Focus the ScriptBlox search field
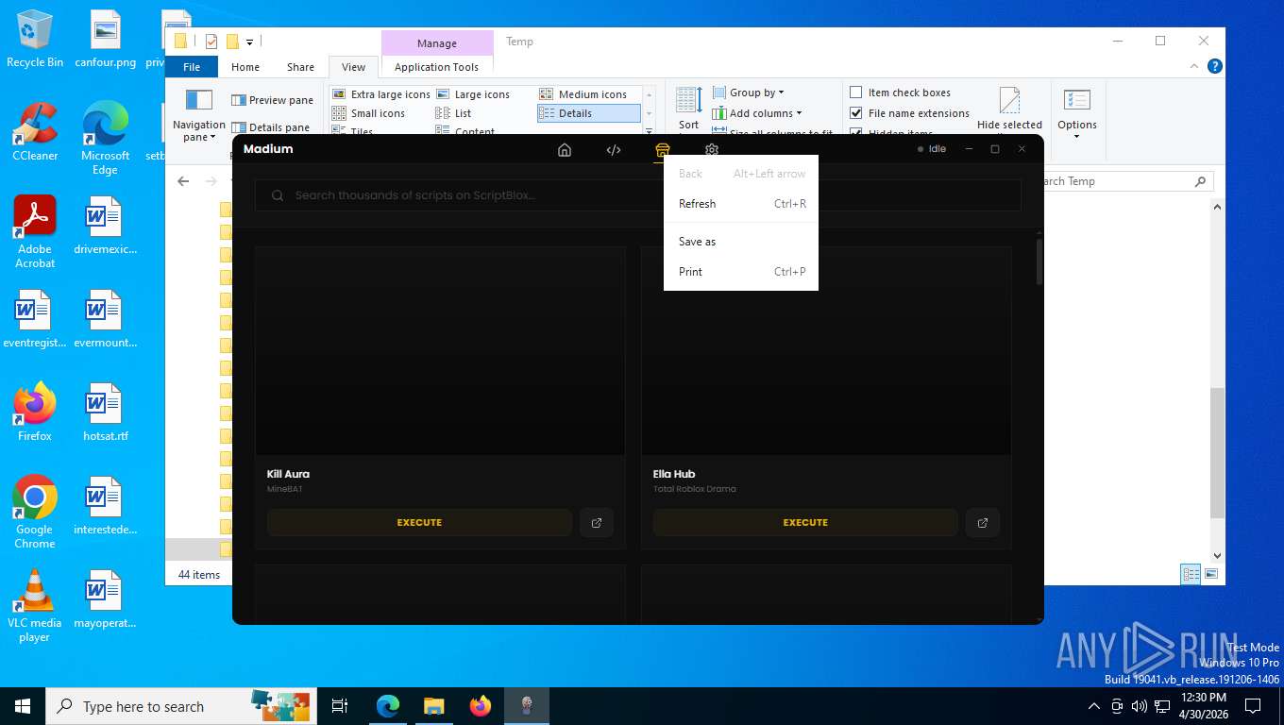Image resolution: width=1284 pixels, height=725 pixels. [x=637, y=195]
